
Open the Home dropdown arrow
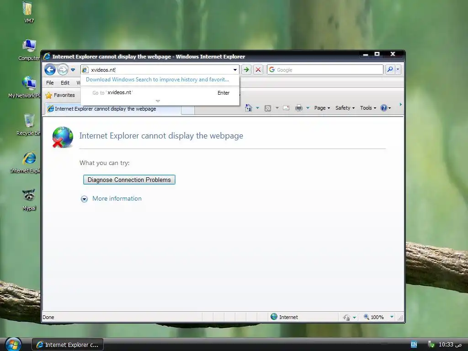pyautogui.click(x=258, y=108)
